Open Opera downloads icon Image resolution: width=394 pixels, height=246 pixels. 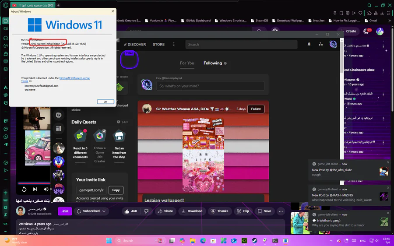tap(382, 13)
